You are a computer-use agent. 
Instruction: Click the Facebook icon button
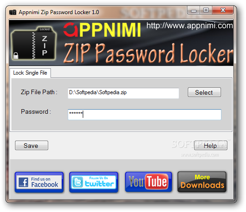coord(39,182)
